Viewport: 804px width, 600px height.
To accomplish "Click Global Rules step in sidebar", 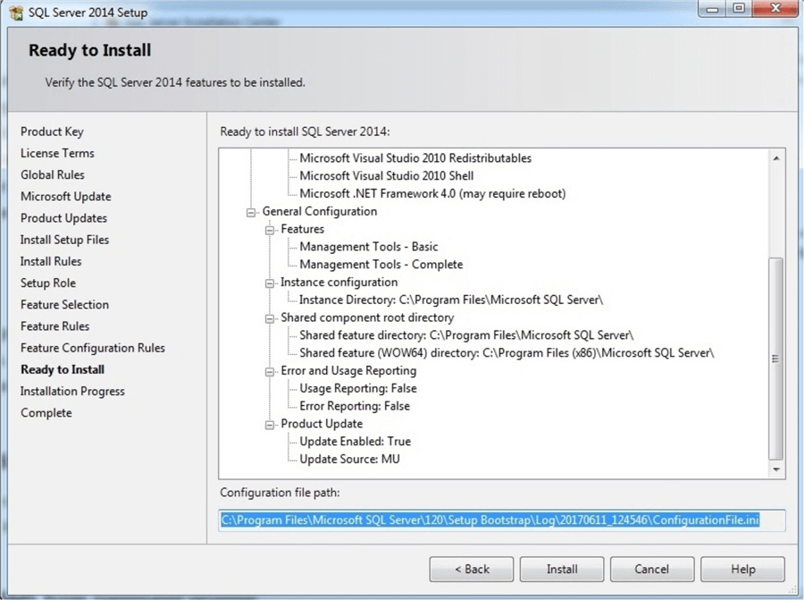I will 53,175.
